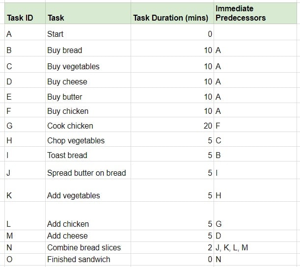Click the "Chop vegetables" cell

pos(76,140)
